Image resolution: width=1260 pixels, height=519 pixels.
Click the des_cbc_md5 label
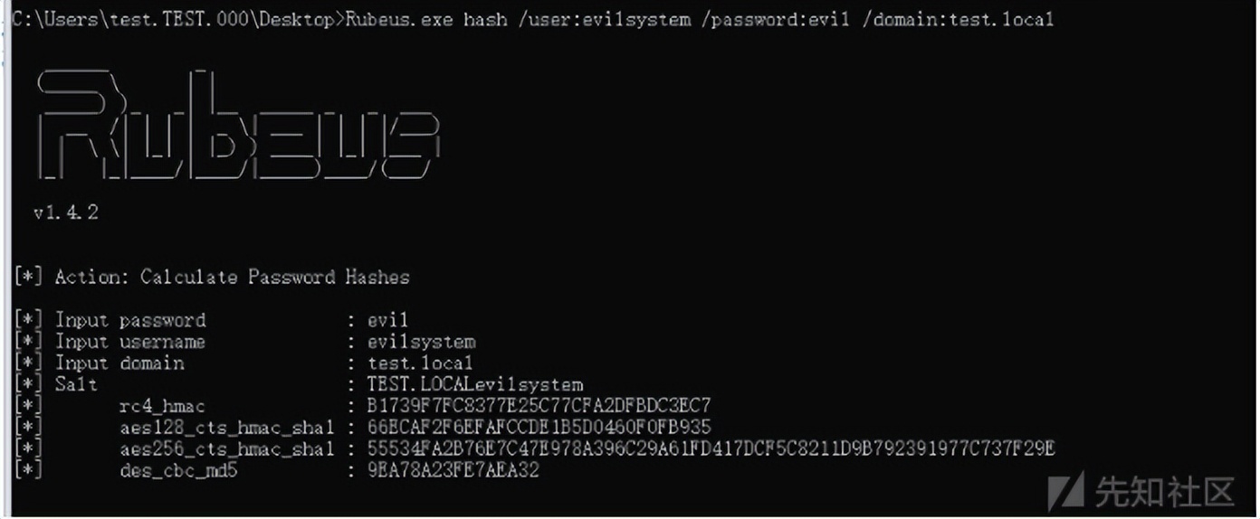[x=178, y=470]
